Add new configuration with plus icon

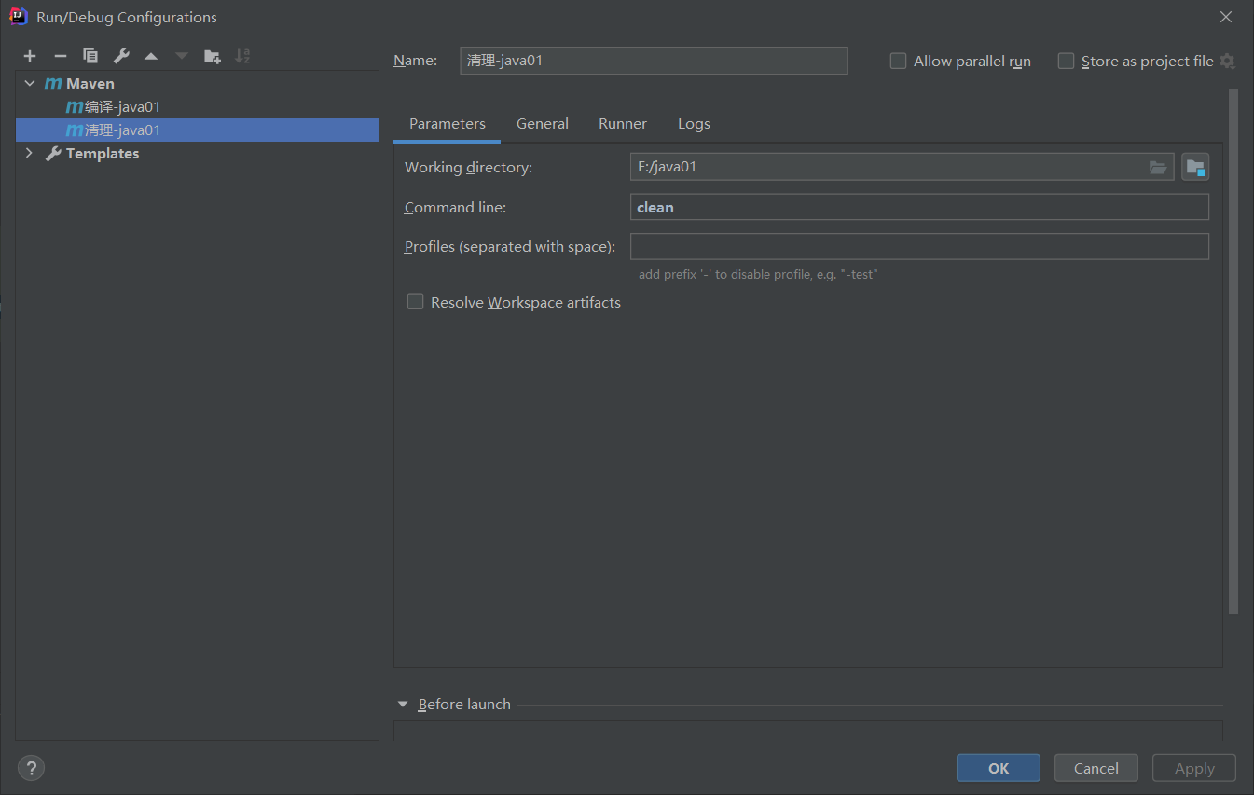30,56
